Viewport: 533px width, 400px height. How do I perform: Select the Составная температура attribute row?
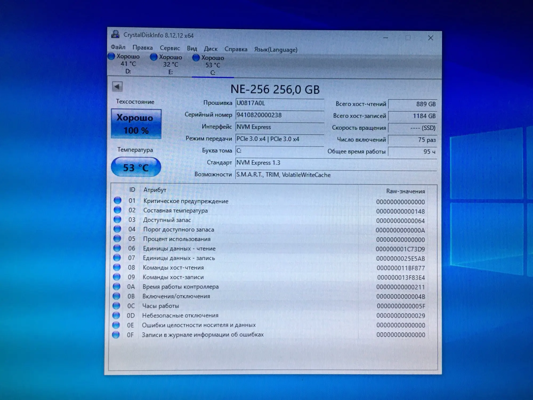175,210
